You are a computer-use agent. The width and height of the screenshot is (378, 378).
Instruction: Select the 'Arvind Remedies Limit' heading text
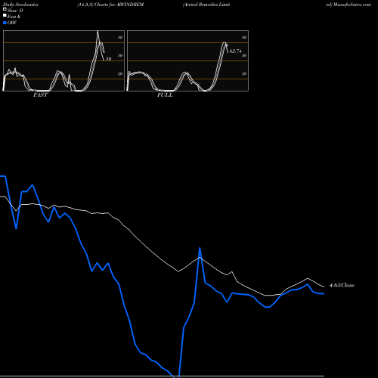(206, 5)
